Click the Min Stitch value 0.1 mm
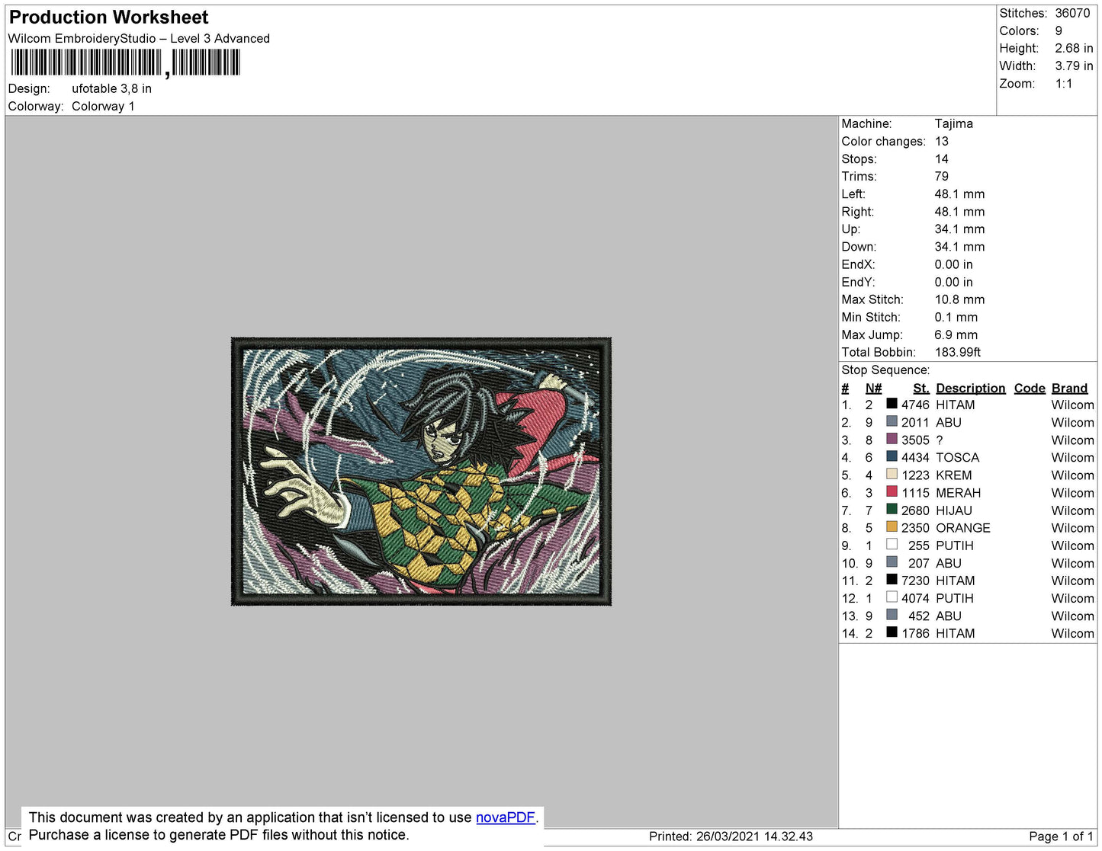Image resolution: width=1102 pixels, height=851 pixels. coord(956,317)
